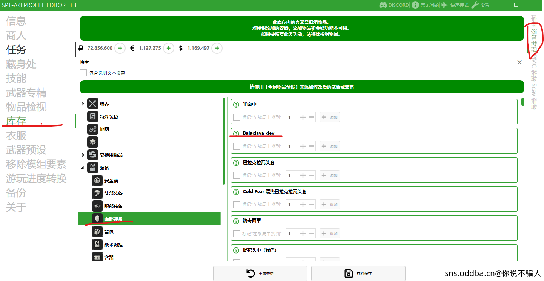The width and height of the screenshot is (544, 281).
Task: Click the Discord icon in title bar
Action: pyautogui.click(x=383, y=5)
